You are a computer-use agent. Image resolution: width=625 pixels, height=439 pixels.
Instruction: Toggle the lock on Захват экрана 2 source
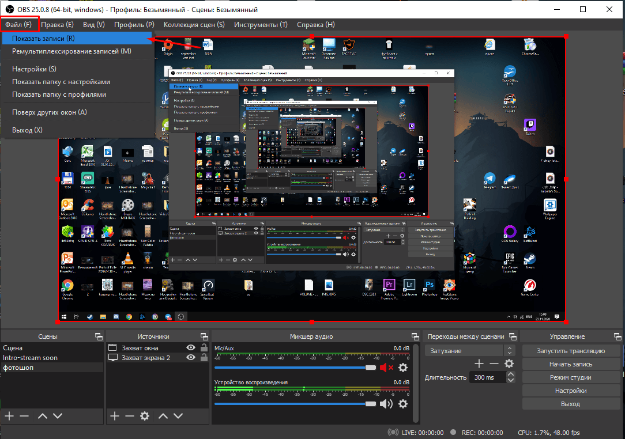[204, 357]
